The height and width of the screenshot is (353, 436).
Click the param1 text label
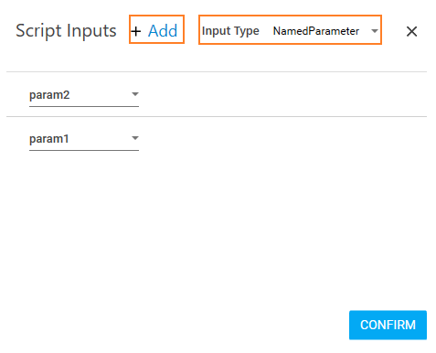(49, 139)
